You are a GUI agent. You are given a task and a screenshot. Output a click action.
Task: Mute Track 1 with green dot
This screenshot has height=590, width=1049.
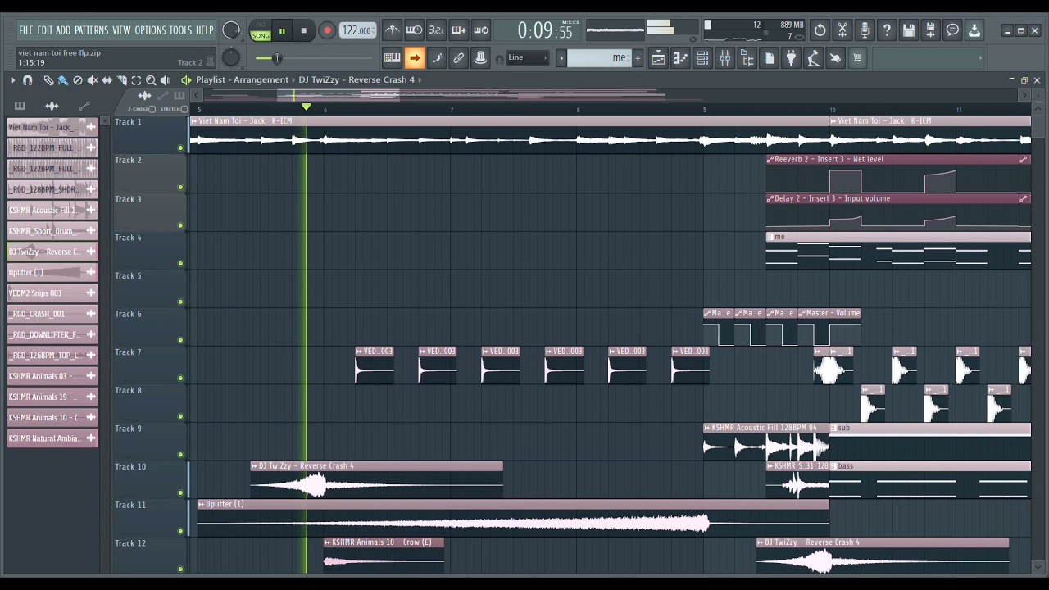180,148
